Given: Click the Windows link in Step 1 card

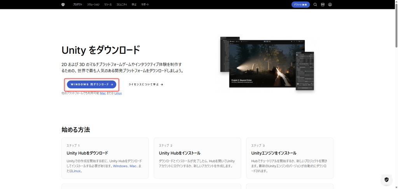Looking at the screenshot, I should click(120, 166).
